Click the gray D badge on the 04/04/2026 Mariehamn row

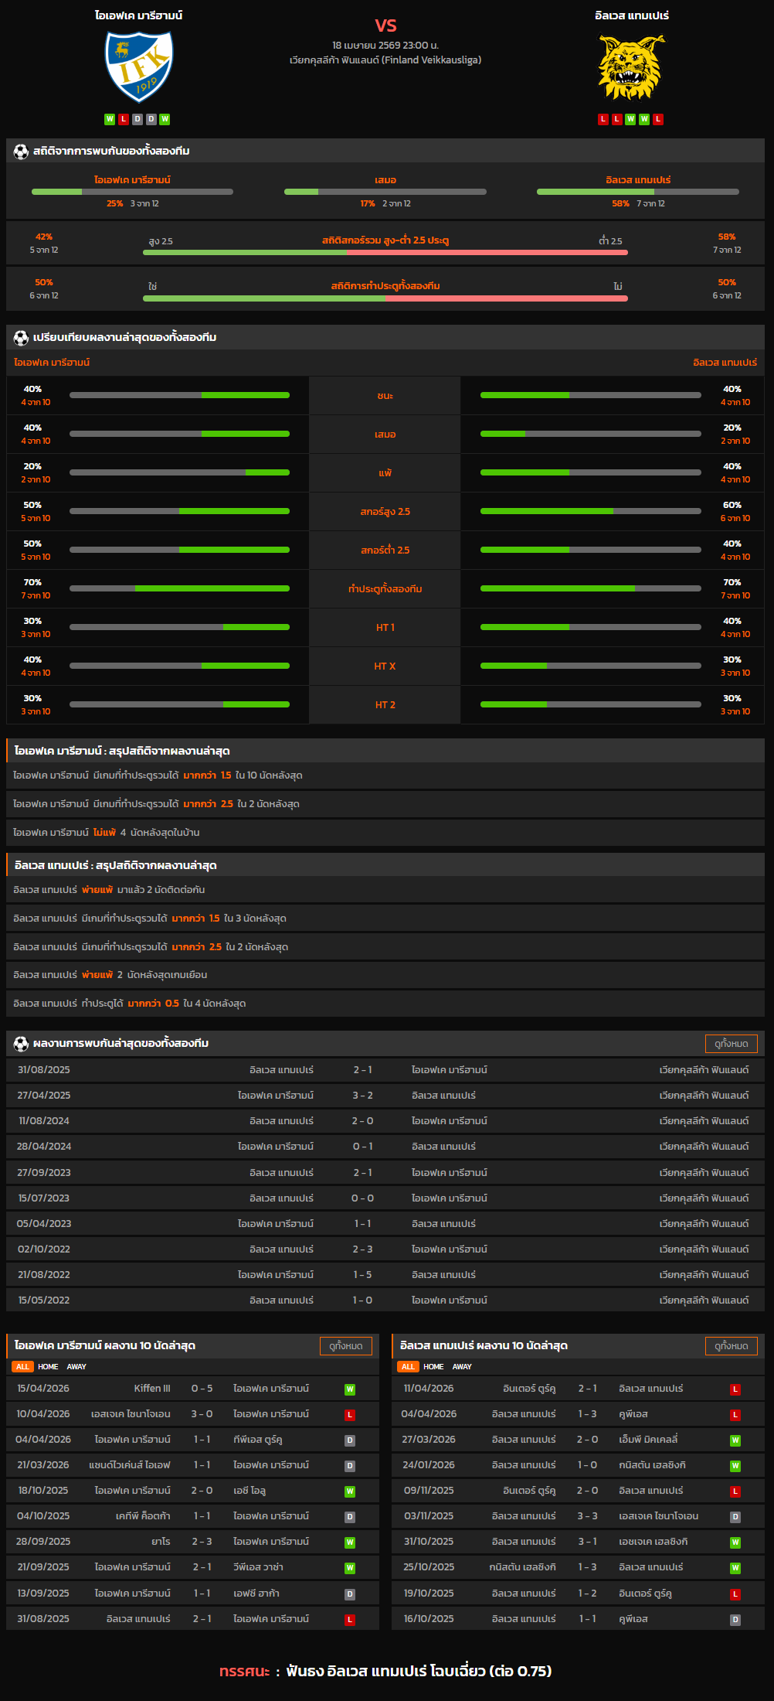point(350,1440)
